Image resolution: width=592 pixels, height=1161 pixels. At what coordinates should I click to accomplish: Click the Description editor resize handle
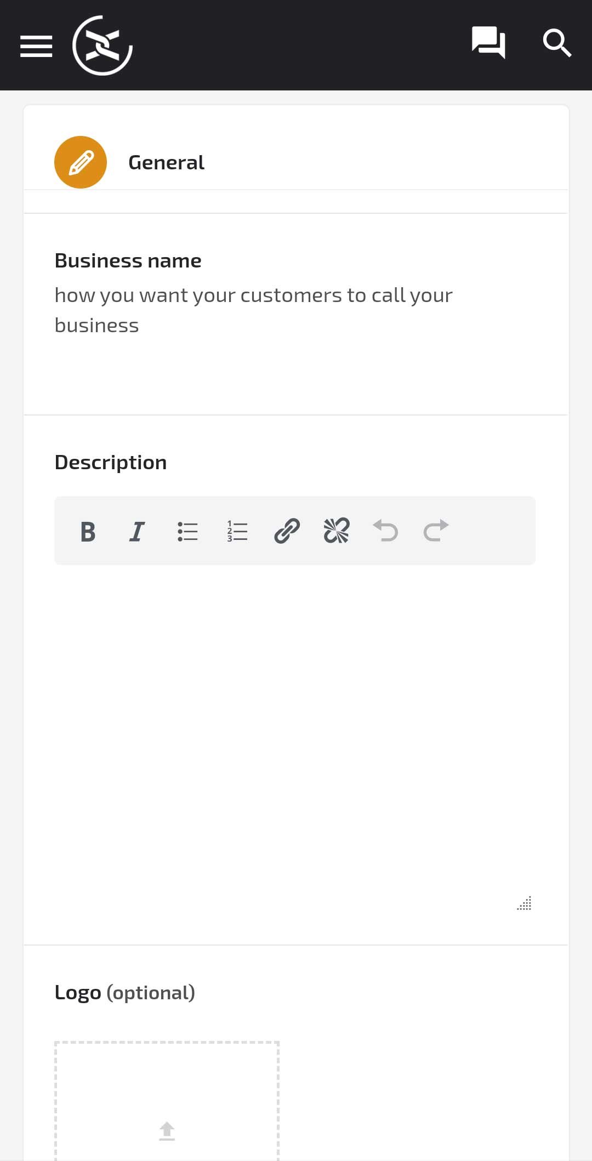(x=525, y=903)
